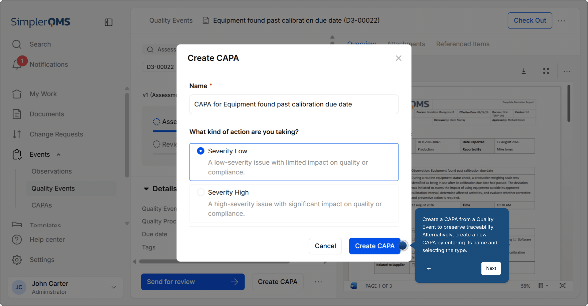
Task: Open preview toolbar more options
Action: [x=567, y=71]
